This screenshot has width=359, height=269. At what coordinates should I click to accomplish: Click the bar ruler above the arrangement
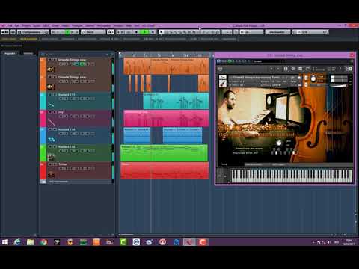coord(166,55)
